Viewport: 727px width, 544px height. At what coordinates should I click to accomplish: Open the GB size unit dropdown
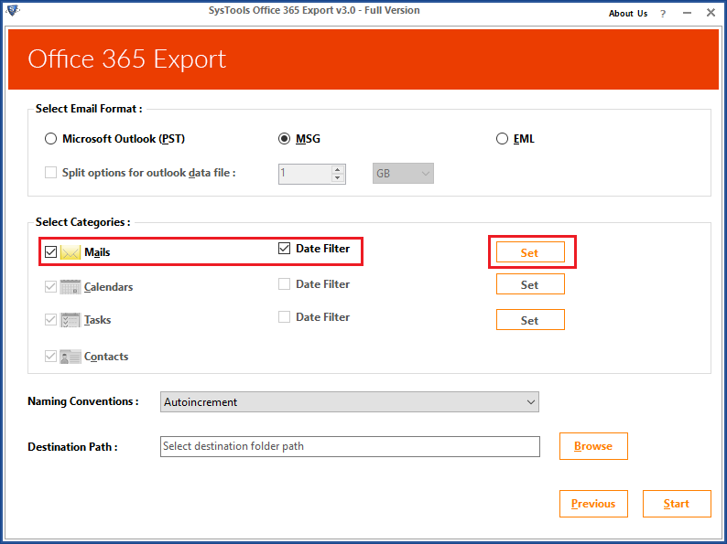[403, 174]
